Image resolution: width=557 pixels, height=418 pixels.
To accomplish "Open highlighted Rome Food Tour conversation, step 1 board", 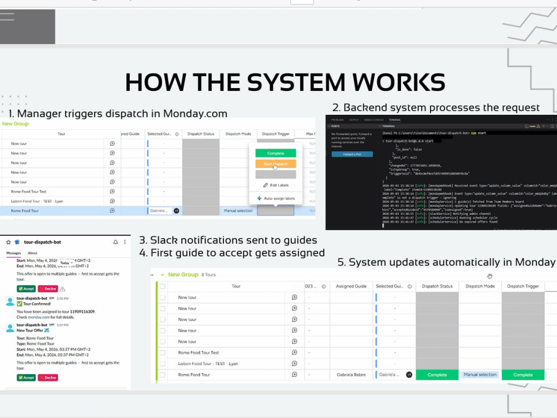I will coord(113,211).
